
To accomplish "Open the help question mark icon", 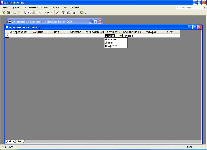I will pos(82,13).
